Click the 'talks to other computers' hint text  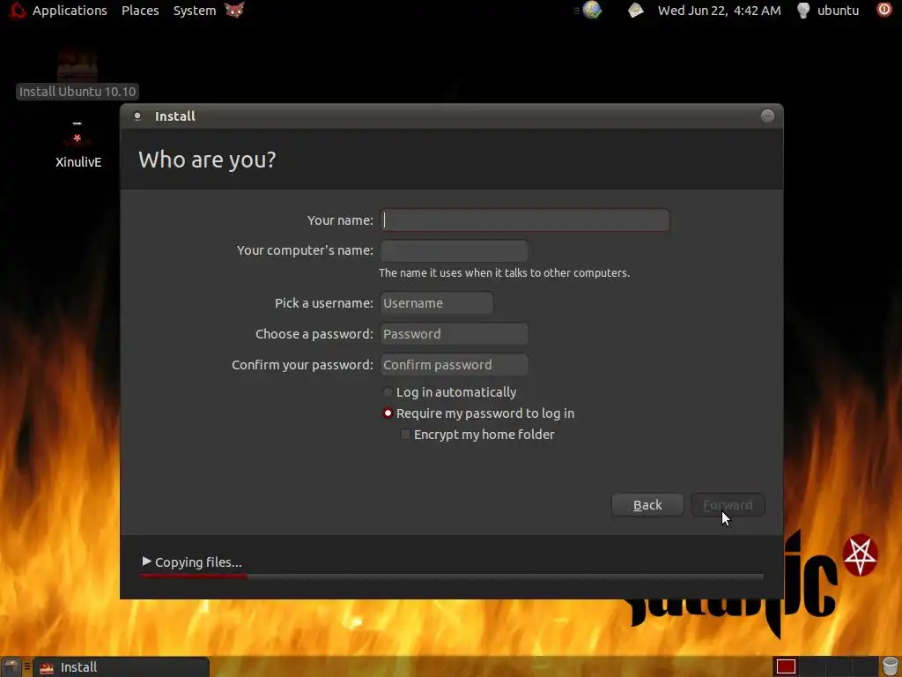(x=504, y=273)
